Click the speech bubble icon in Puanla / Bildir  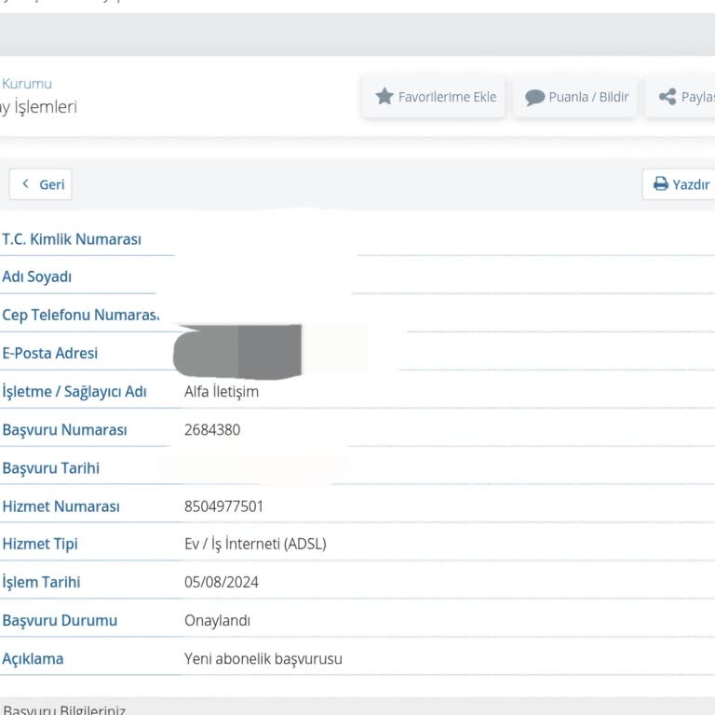click(534, 97)
